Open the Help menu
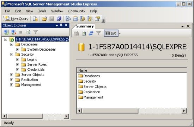This screenshot has width=194, height=127. point(93,11)
